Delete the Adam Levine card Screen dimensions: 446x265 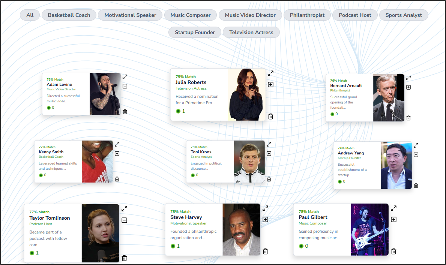(x=125, y=112)
